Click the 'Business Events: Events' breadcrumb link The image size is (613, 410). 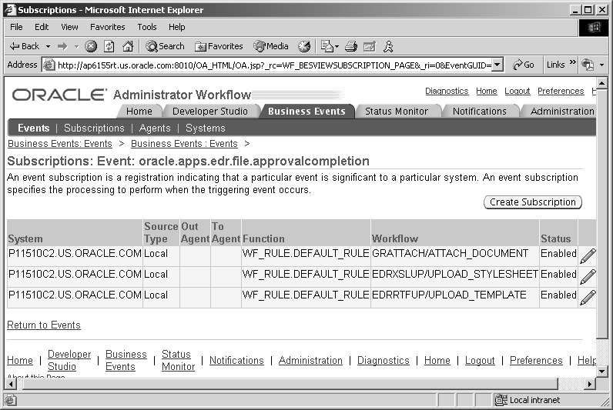click(60, 144)
